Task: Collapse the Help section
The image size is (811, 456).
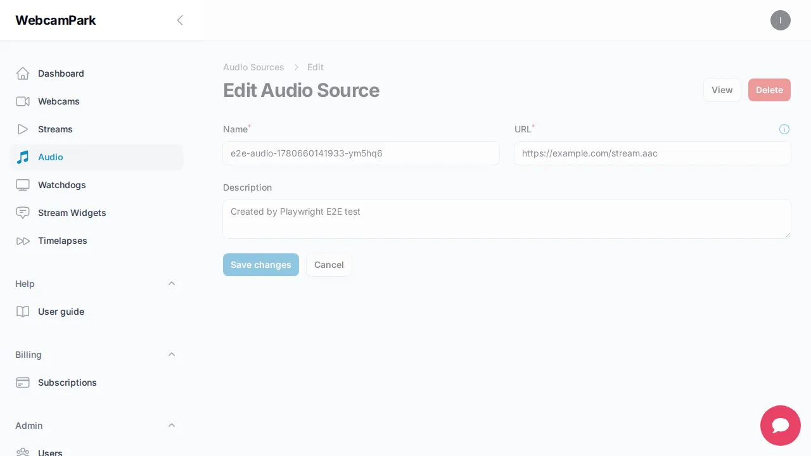Action: [x=172, y=284]
